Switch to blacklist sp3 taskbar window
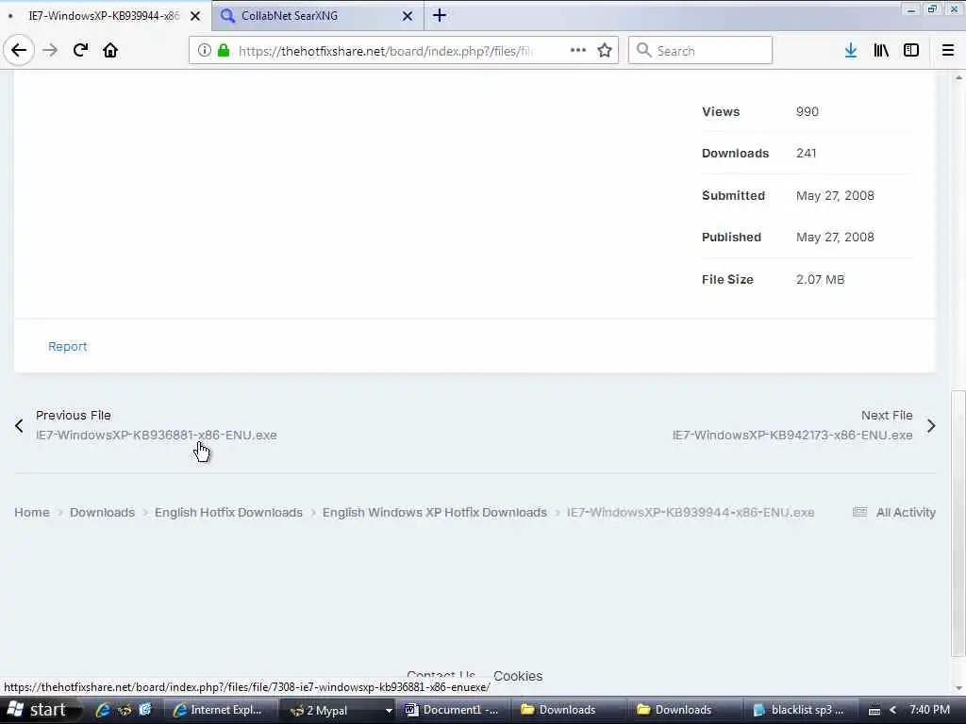966x724 pixels. pos(800,710)
